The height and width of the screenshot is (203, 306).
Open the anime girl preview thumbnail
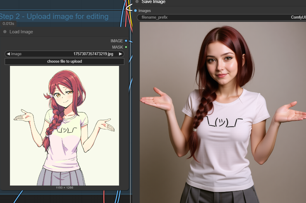64,126
